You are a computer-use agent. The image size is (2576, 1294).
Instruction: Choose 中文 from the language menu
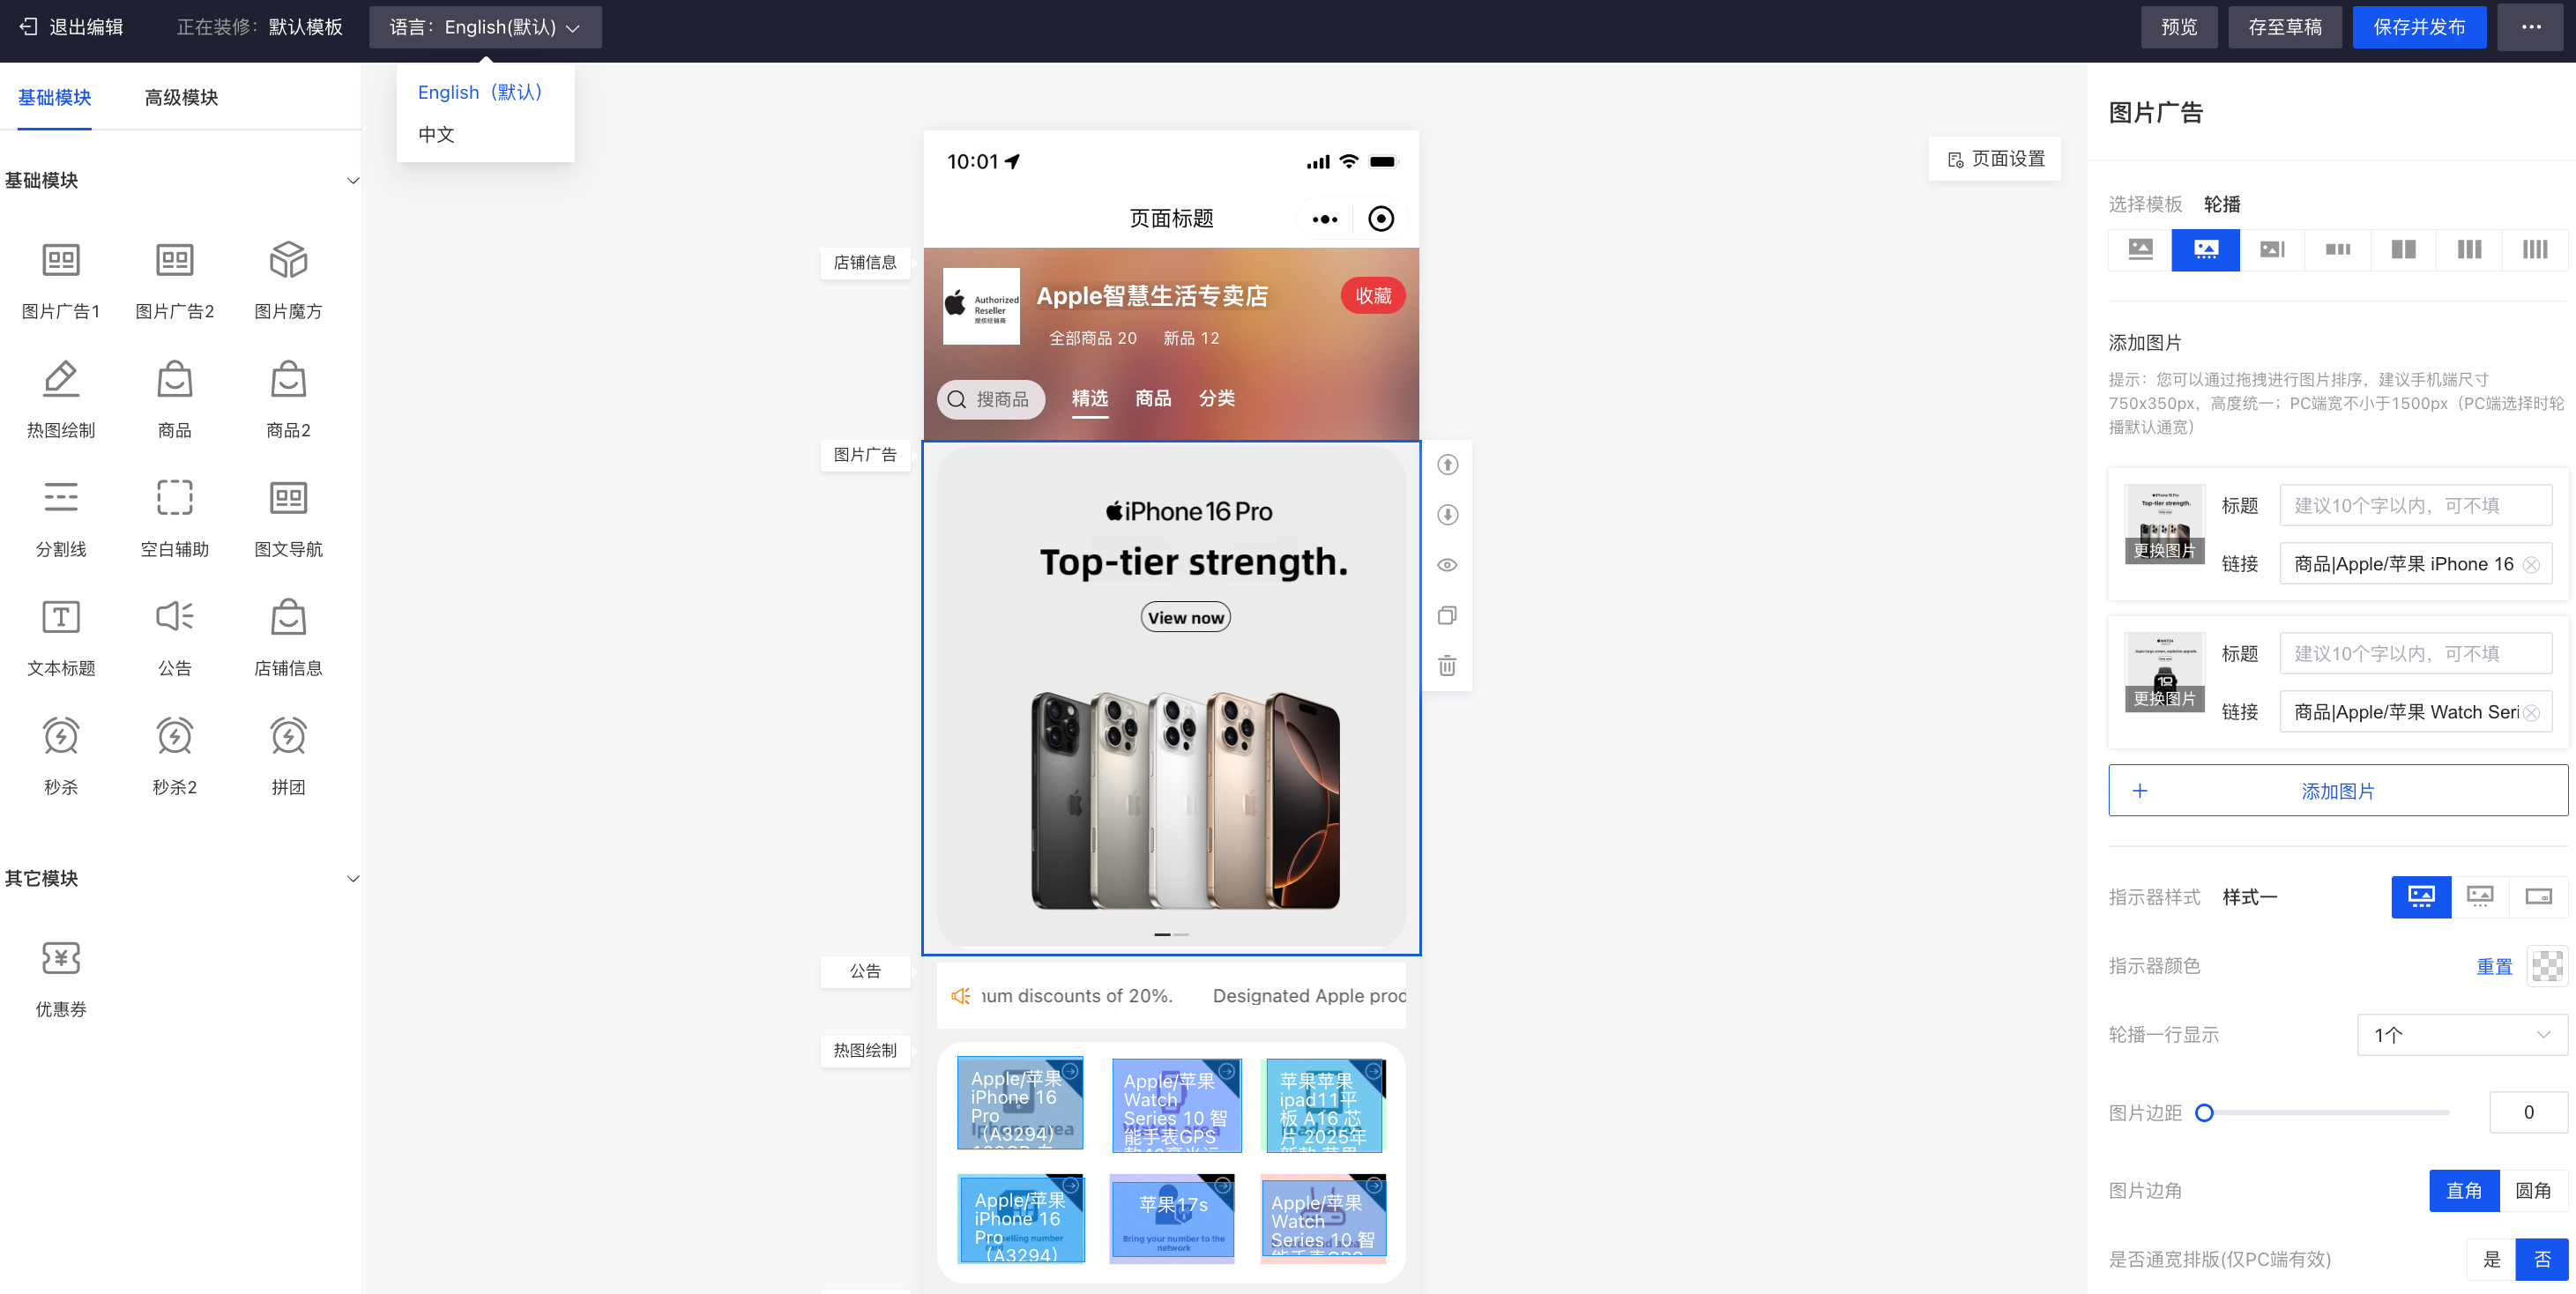tap(436, 135)
